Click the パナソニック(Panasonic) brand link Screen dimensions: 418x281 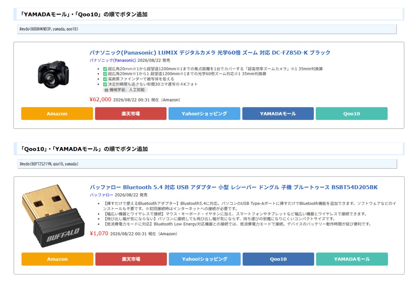tap(113, 60)
